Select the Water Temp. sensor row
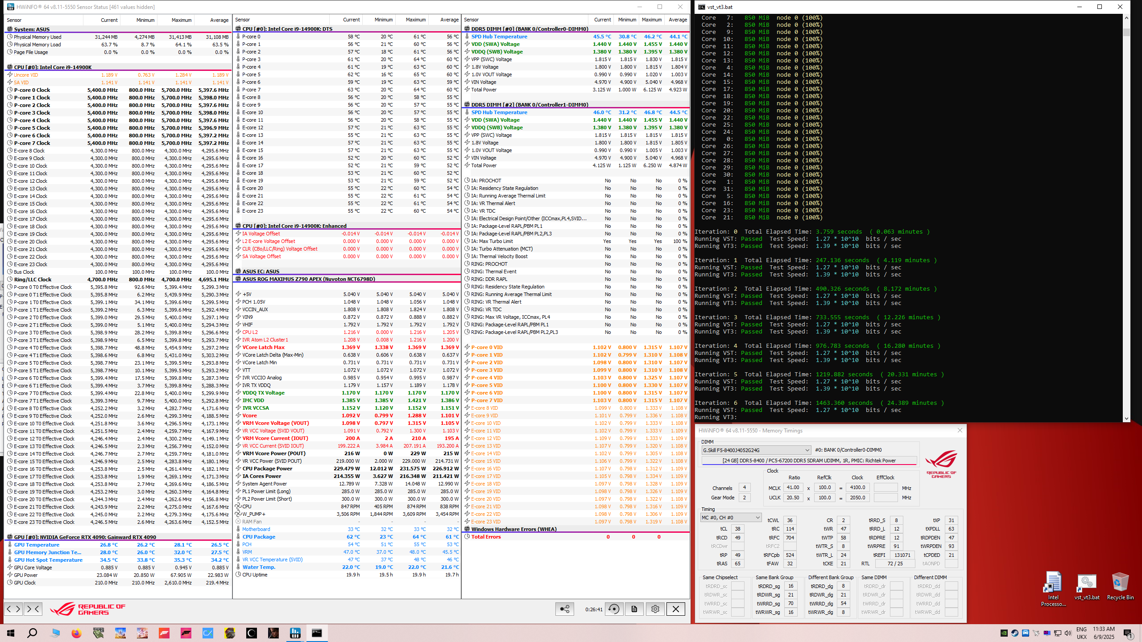 347,567
